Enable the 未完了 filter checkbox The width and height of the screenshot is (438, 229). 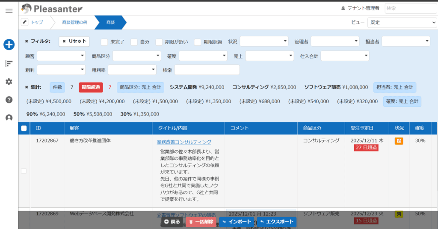(104, 42)
